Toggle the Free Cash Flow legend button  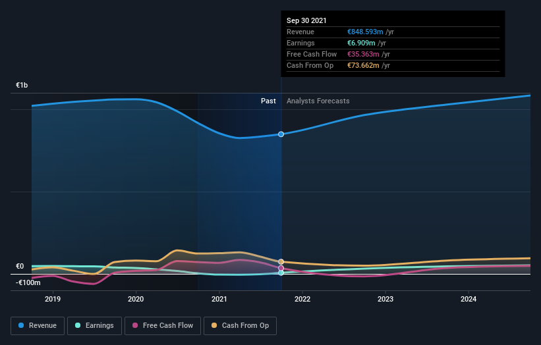163,326
